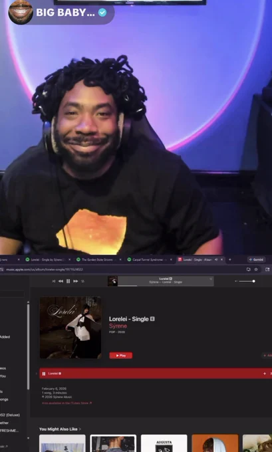This screenshot has width=272, height=452.
Task: Open the AUGUSTA album in You Might Also Like
Action: [x=164, y=443]
